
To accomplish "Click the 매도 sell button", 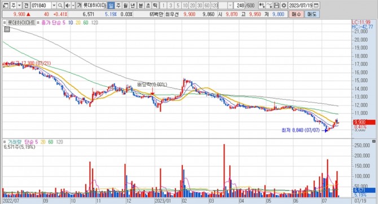I will click(x=312, y=15).
